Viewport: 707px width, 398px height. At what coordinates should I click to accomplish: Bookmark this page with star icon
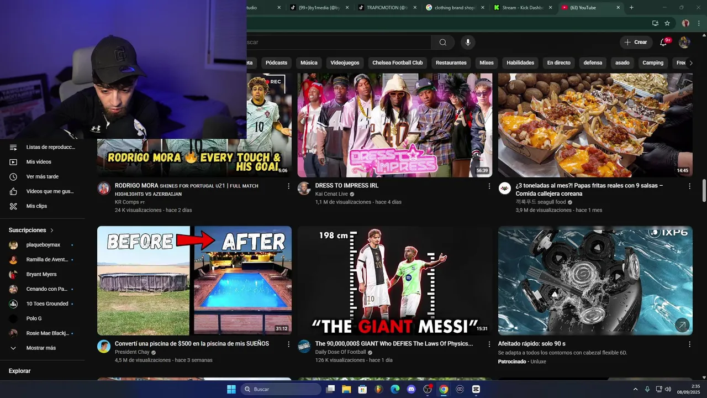[667, 23]
